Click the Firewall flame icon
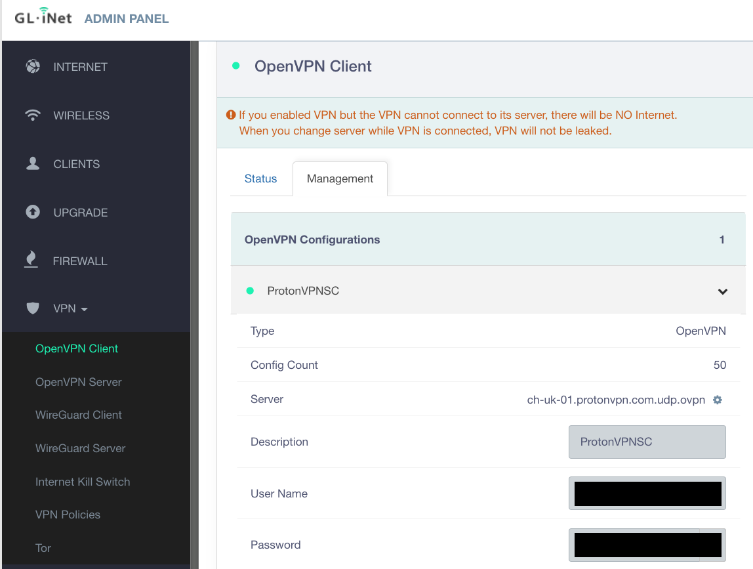The height and width of the screenshot is (569, 753). pos(31,259)
